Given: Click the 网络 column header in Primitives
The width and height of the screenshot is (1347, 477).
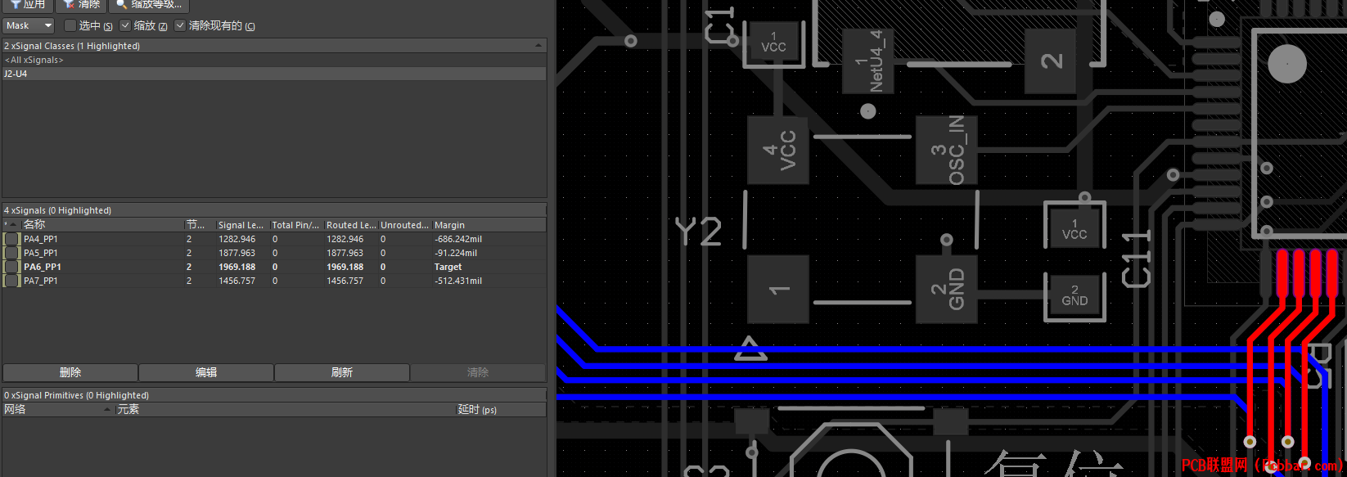Looking at the screenshot, I should (58, 409).
